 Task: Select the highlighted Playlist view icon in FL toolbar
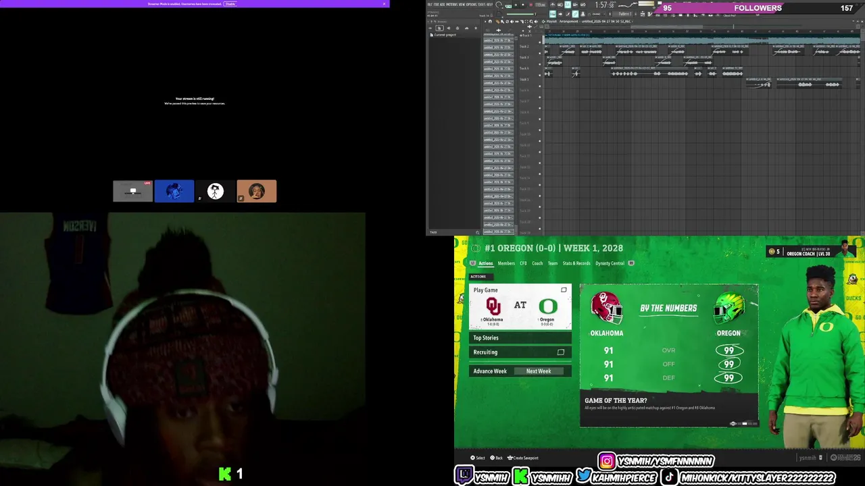553,14
